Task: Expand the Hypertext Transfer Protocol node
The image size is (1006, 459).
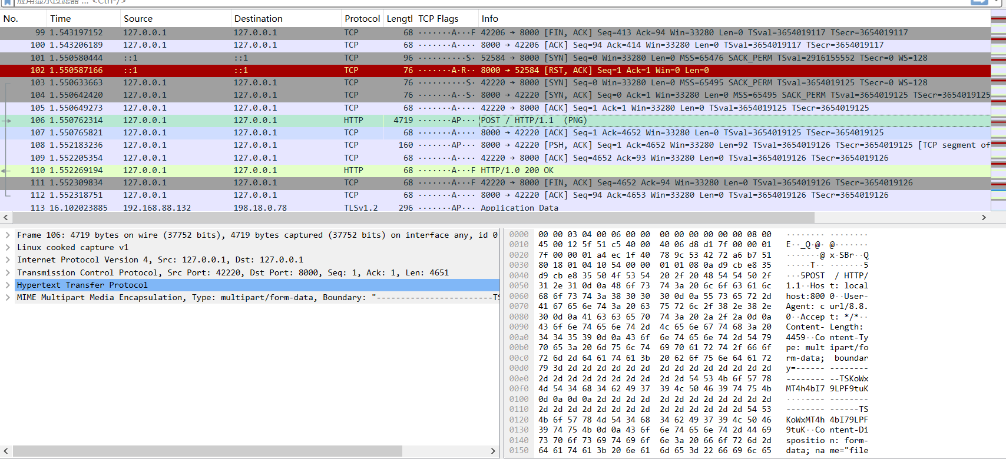Action: pos(7,285)
